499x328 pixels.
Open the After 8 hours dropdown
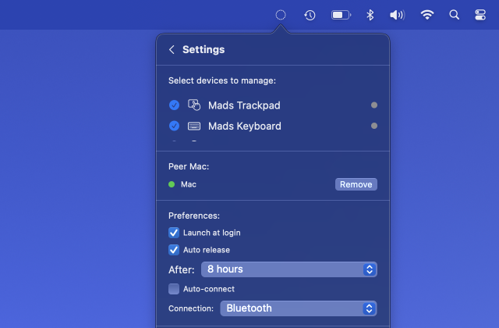289,269
